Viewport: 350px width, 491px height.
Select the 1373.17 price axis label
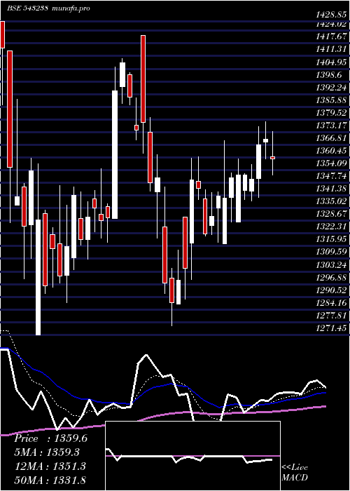[331, 126]
